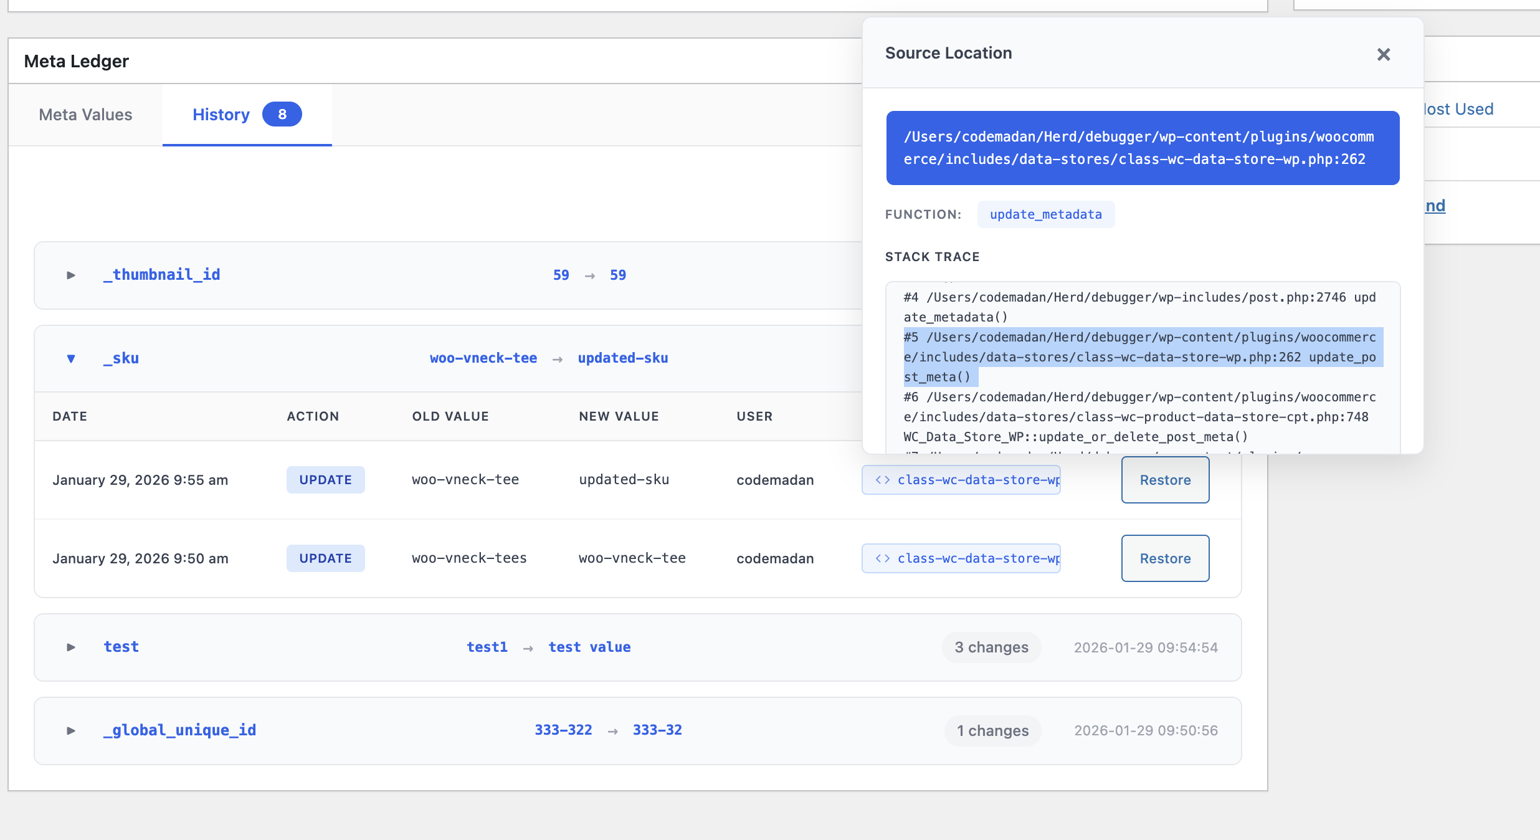Viewport: 1540px width, 840px height.
Task: Expand the test meta history
Action: (70, 647)
